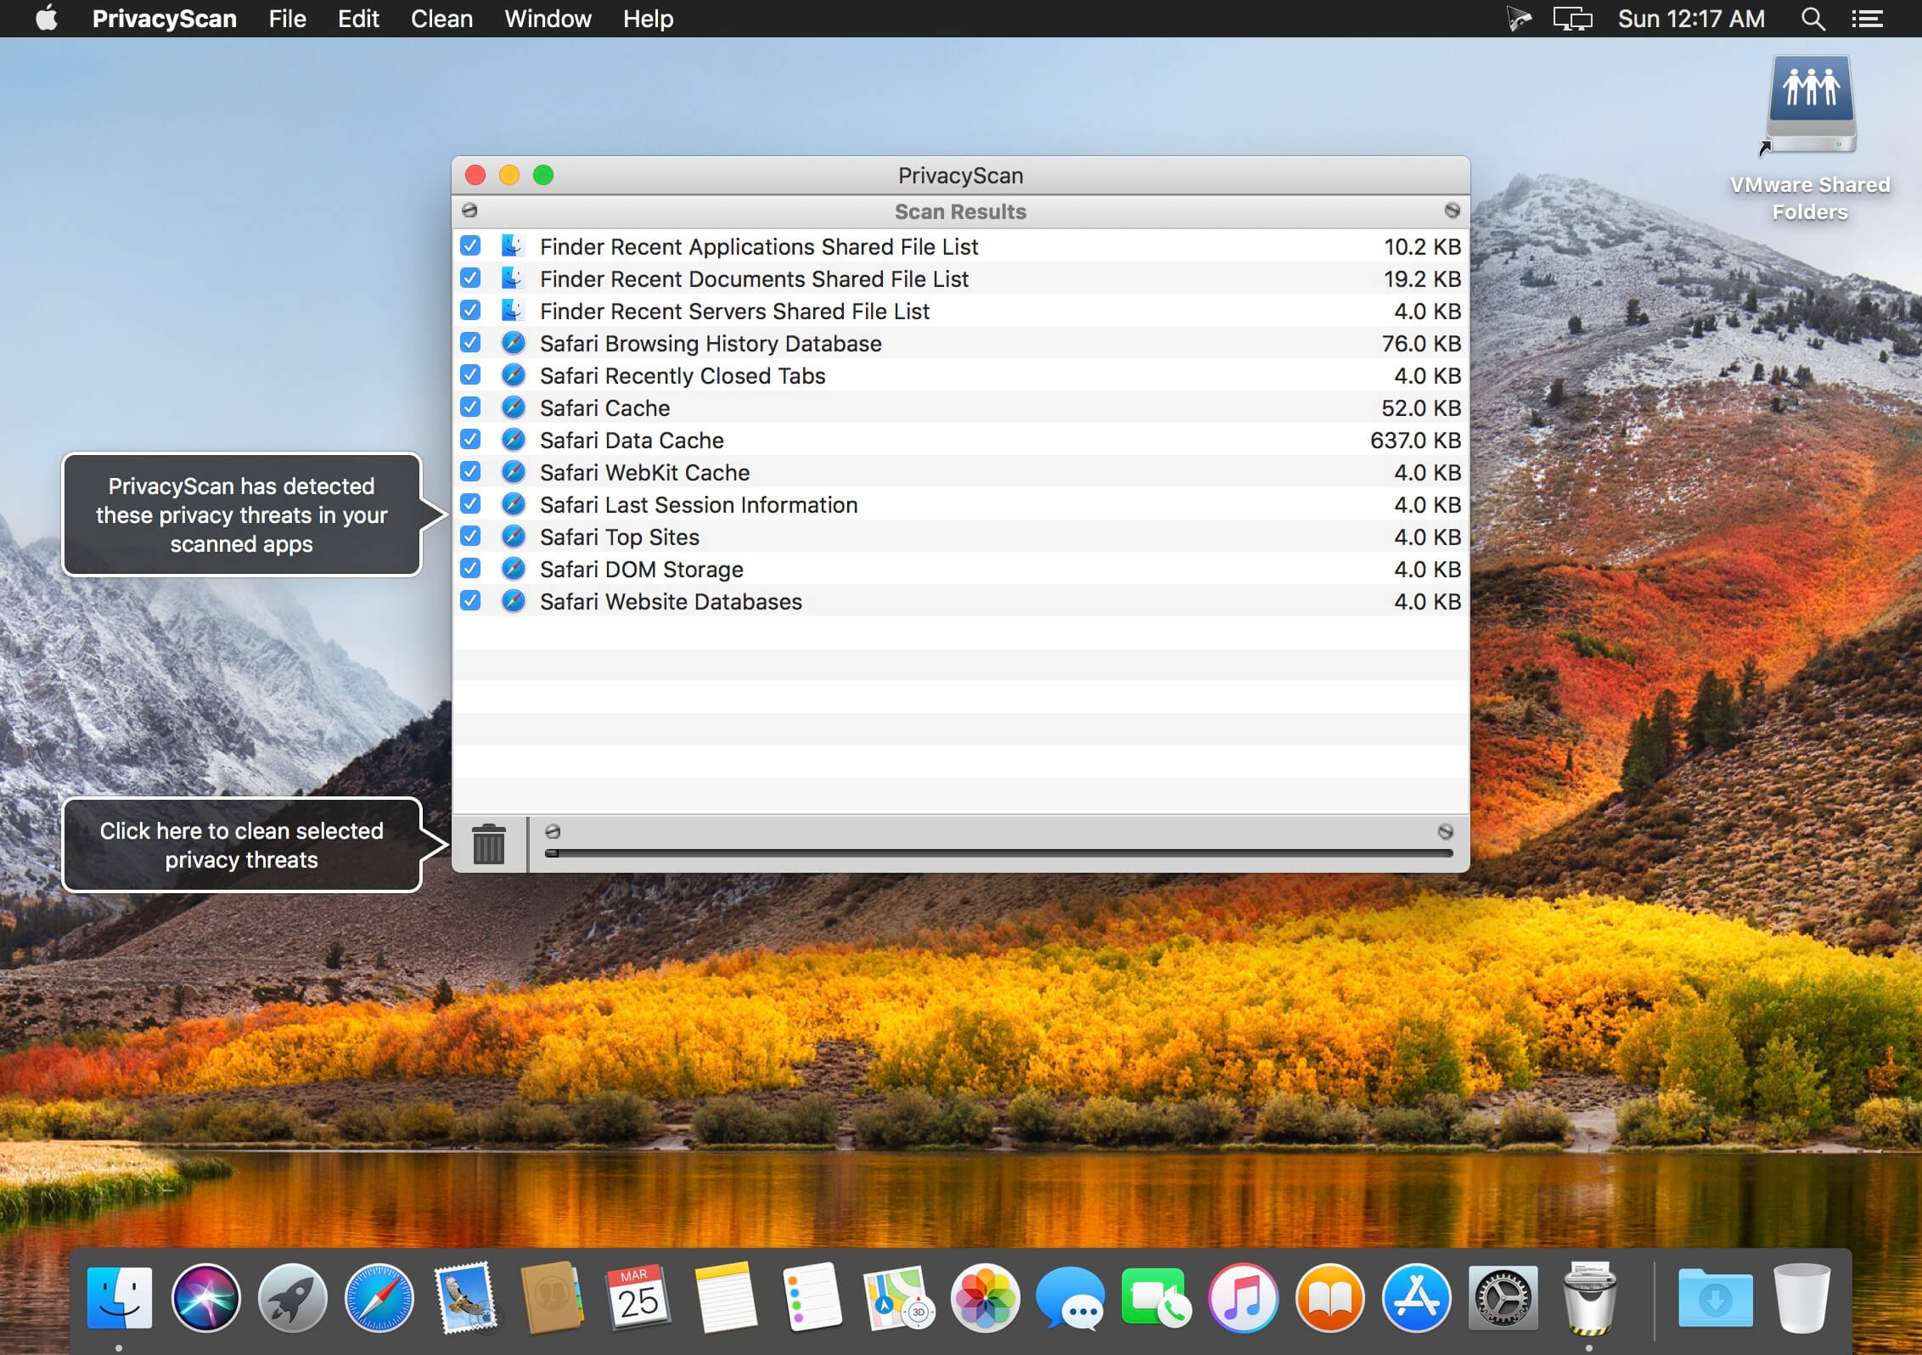Screen dimensions: 1922x1355
Task: Open Safari from the dock
Action: tap(379, 1298)
